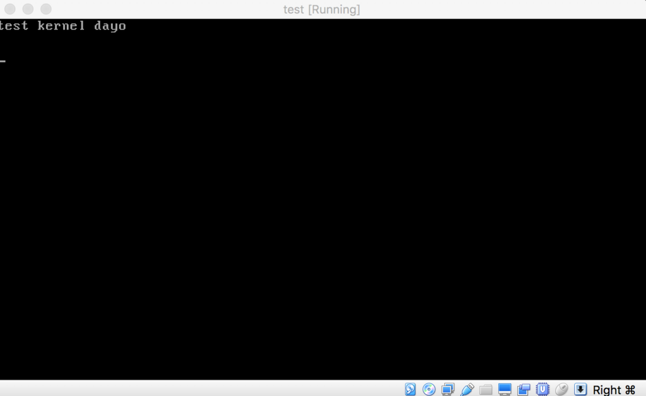Click the mouse integration indicator icon
The width and height of the screenshot is (646, 396).
click(561, 389)
